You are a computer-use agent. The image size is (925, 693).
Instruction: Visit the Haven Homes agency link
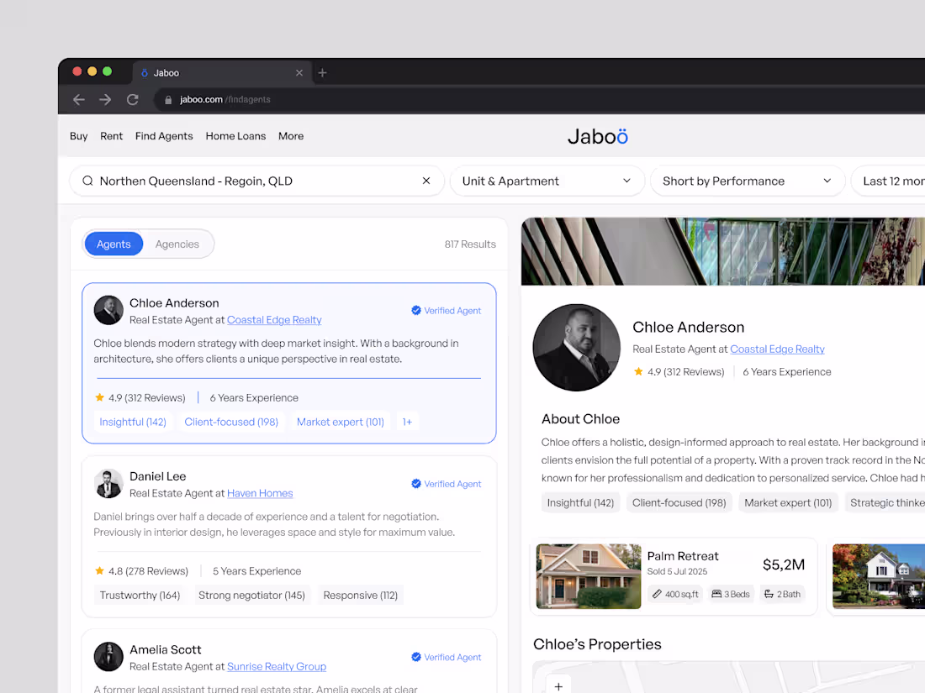[x=260, y=493]
